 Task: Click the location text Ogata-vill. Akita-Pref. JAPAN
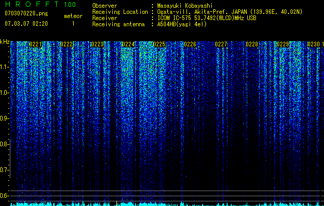point(201,12)
